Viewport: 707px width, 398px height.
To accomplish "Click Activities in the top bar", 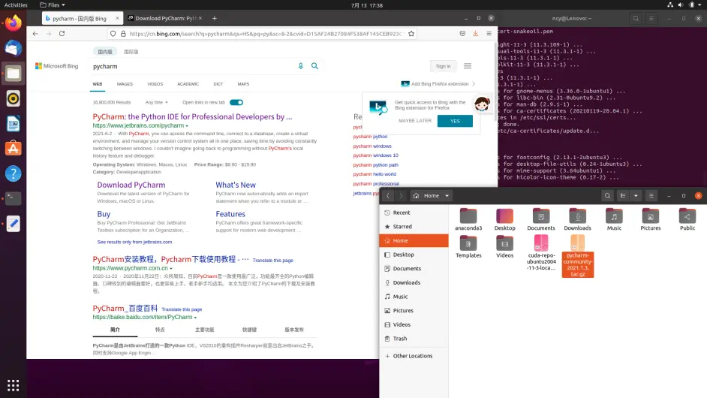I will (16, 5).
